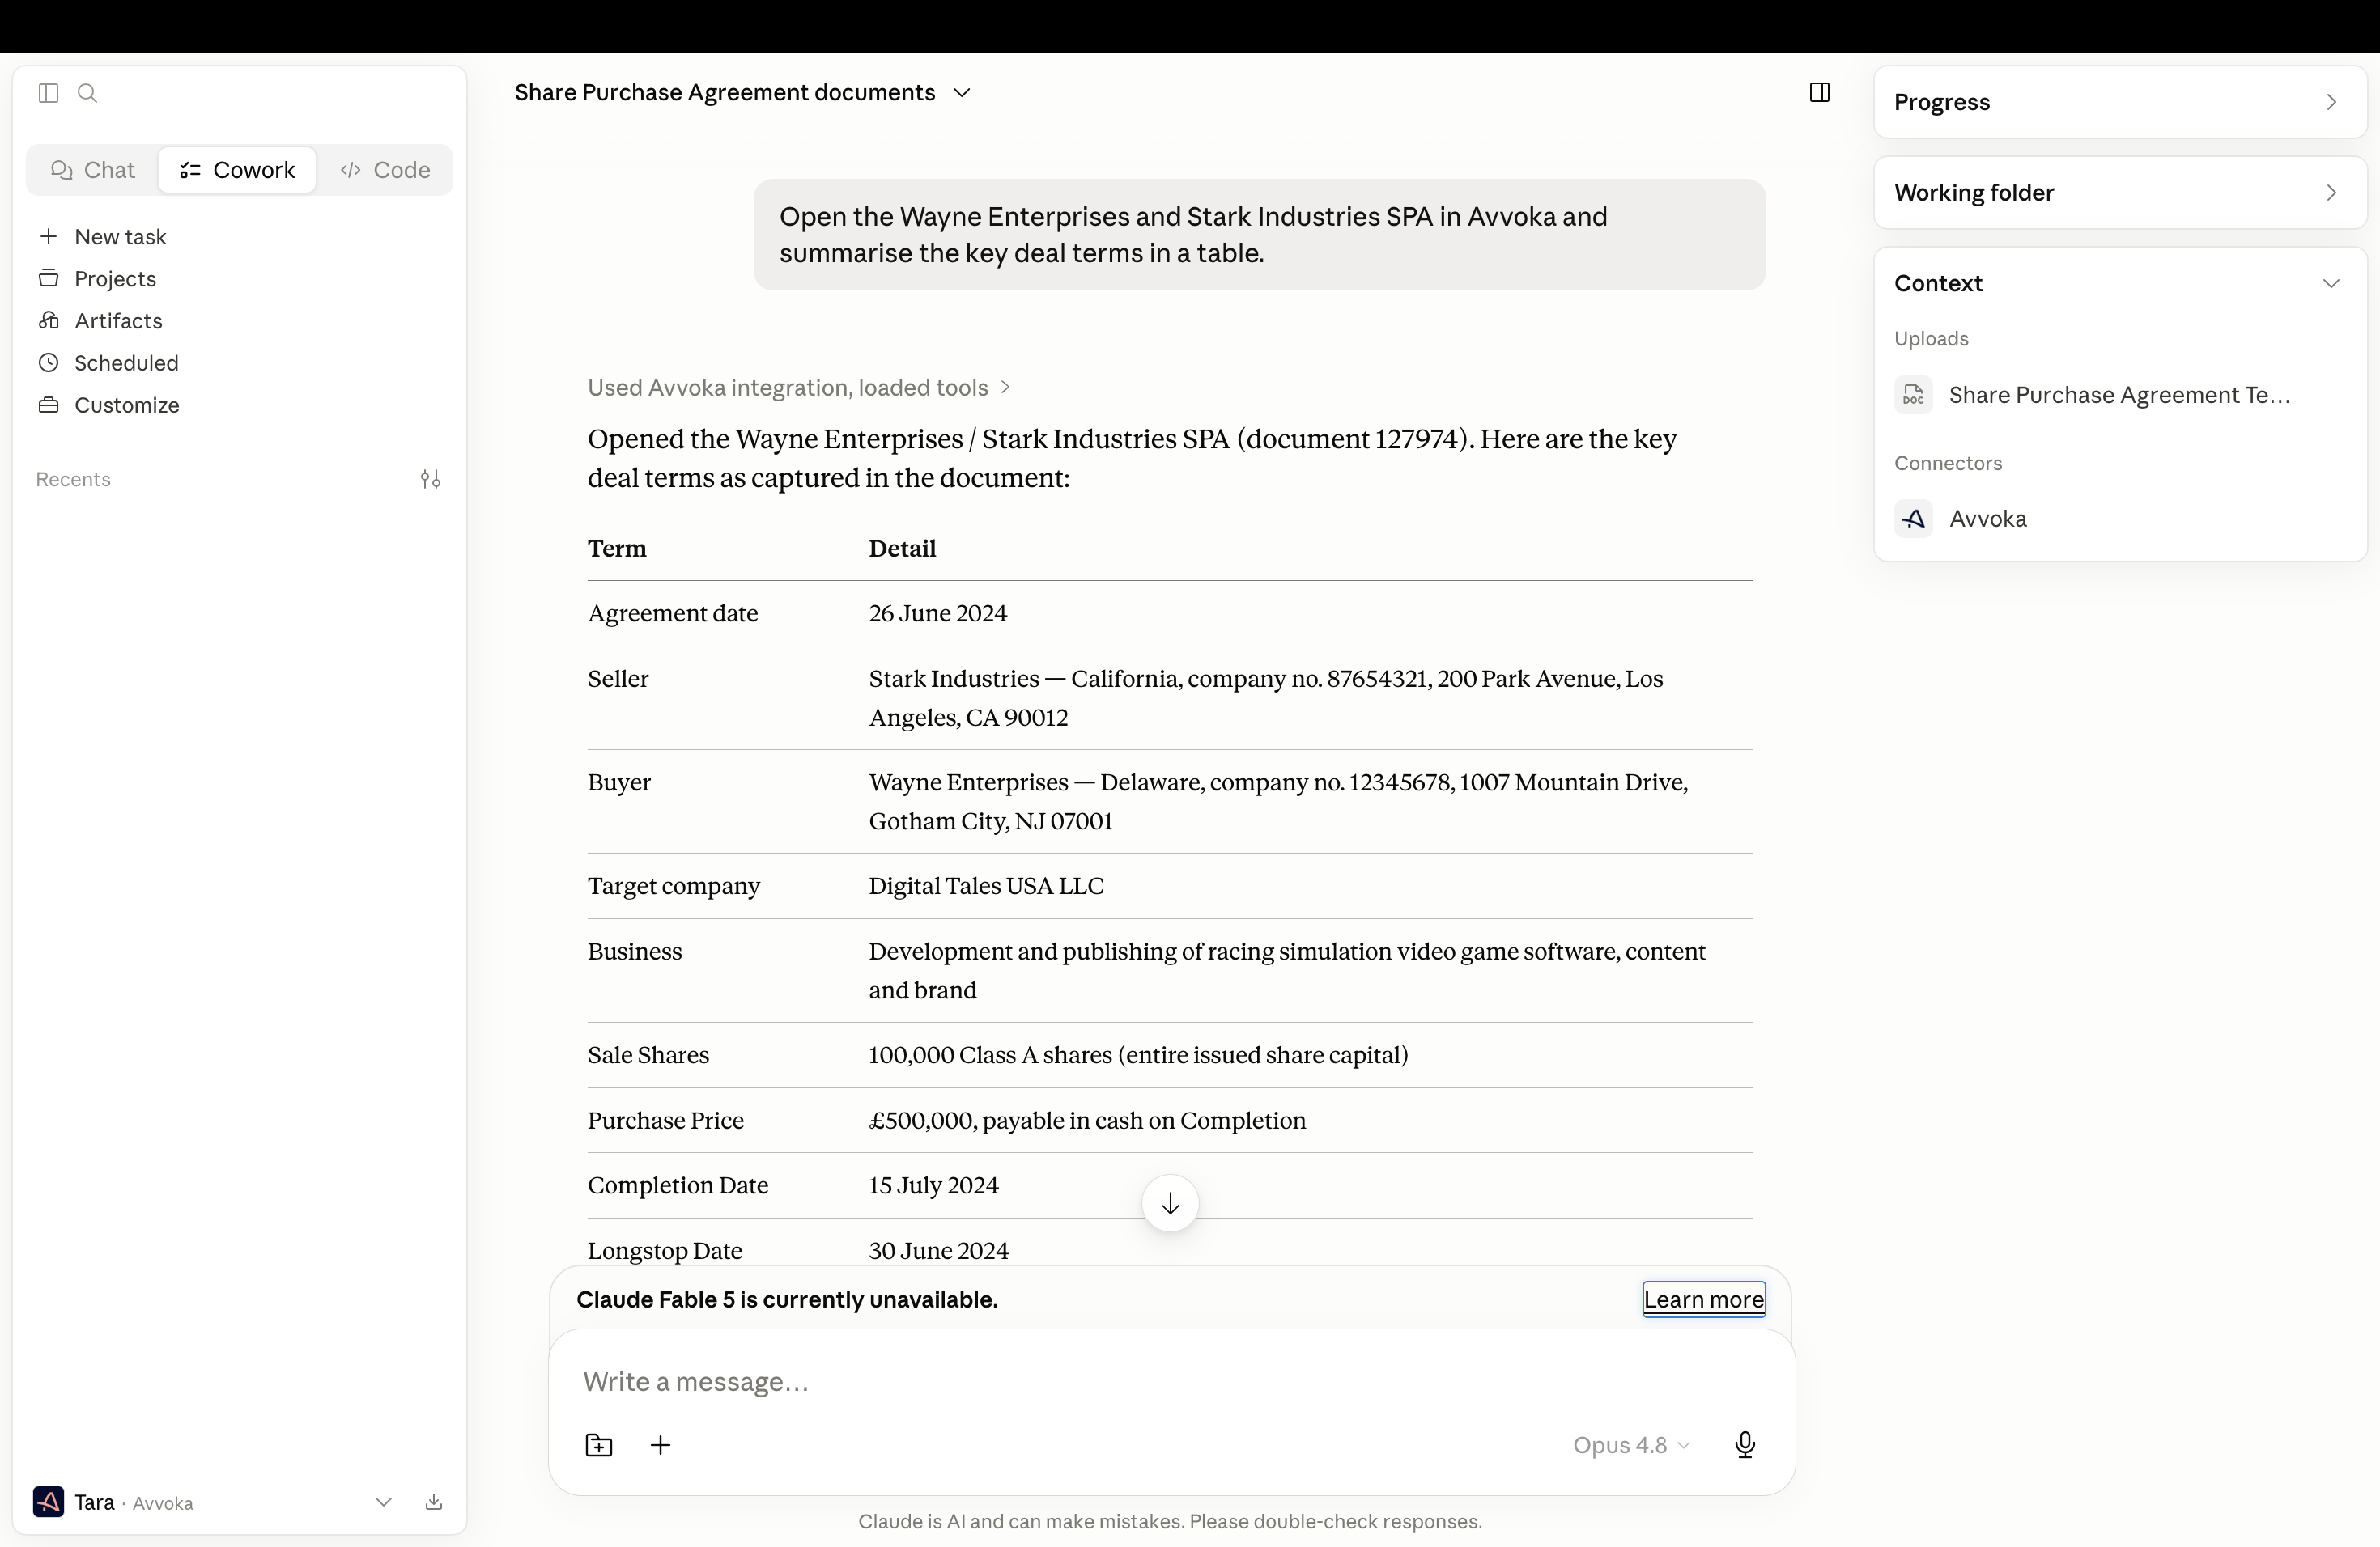The height and width of the screenshot is (1547, 2380).
Task: Select the '£500,000, payable in cash' cell
Action: tap(1087, 1121)
